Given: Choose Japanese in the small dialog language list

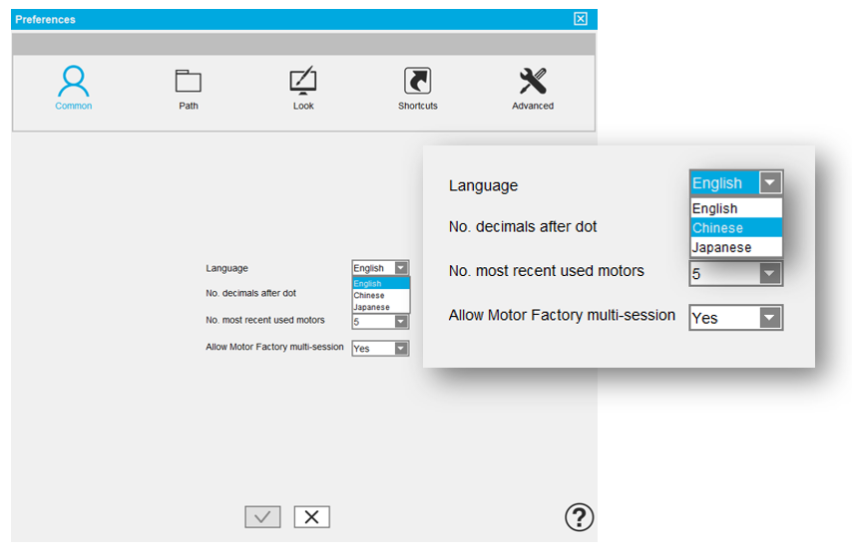Looking at the screenshot, I should [x=371, y=307].
